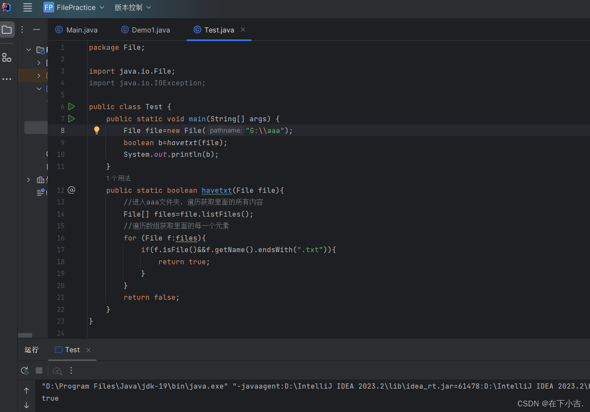Click the return false; statement

click(x=151, y=297)
